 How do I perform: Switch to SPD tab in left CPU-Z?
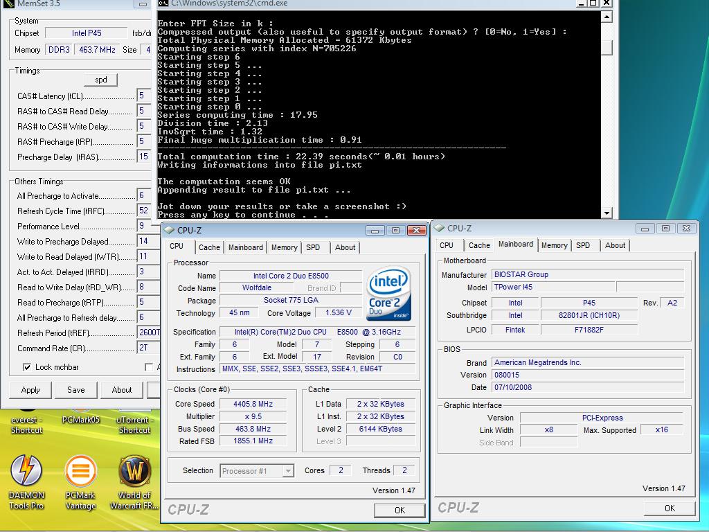click(313, 247)
